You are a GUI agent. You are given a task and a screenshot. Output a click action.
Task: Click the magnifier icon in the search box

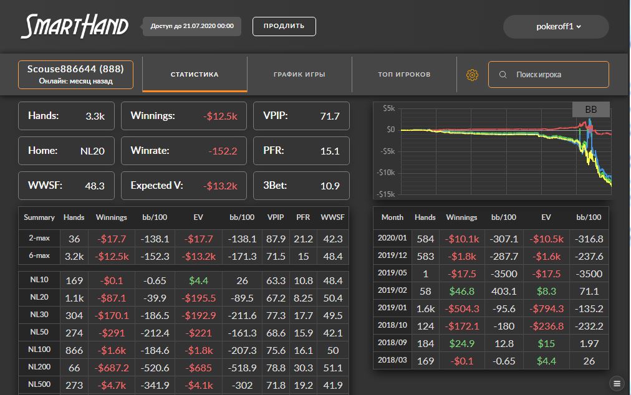pyautogui.click(x=503, y=75)
